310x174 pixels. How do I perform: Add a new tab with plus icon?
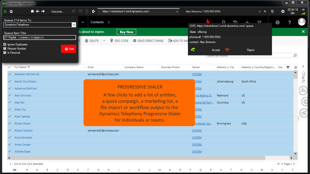click(x=265, y=12)
